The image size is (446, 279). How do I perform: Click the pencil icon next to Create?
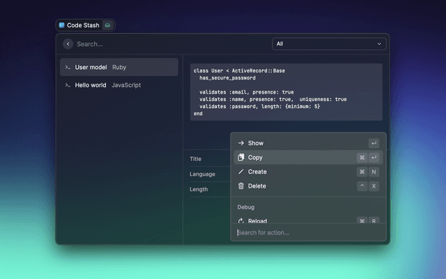point(241,172)
